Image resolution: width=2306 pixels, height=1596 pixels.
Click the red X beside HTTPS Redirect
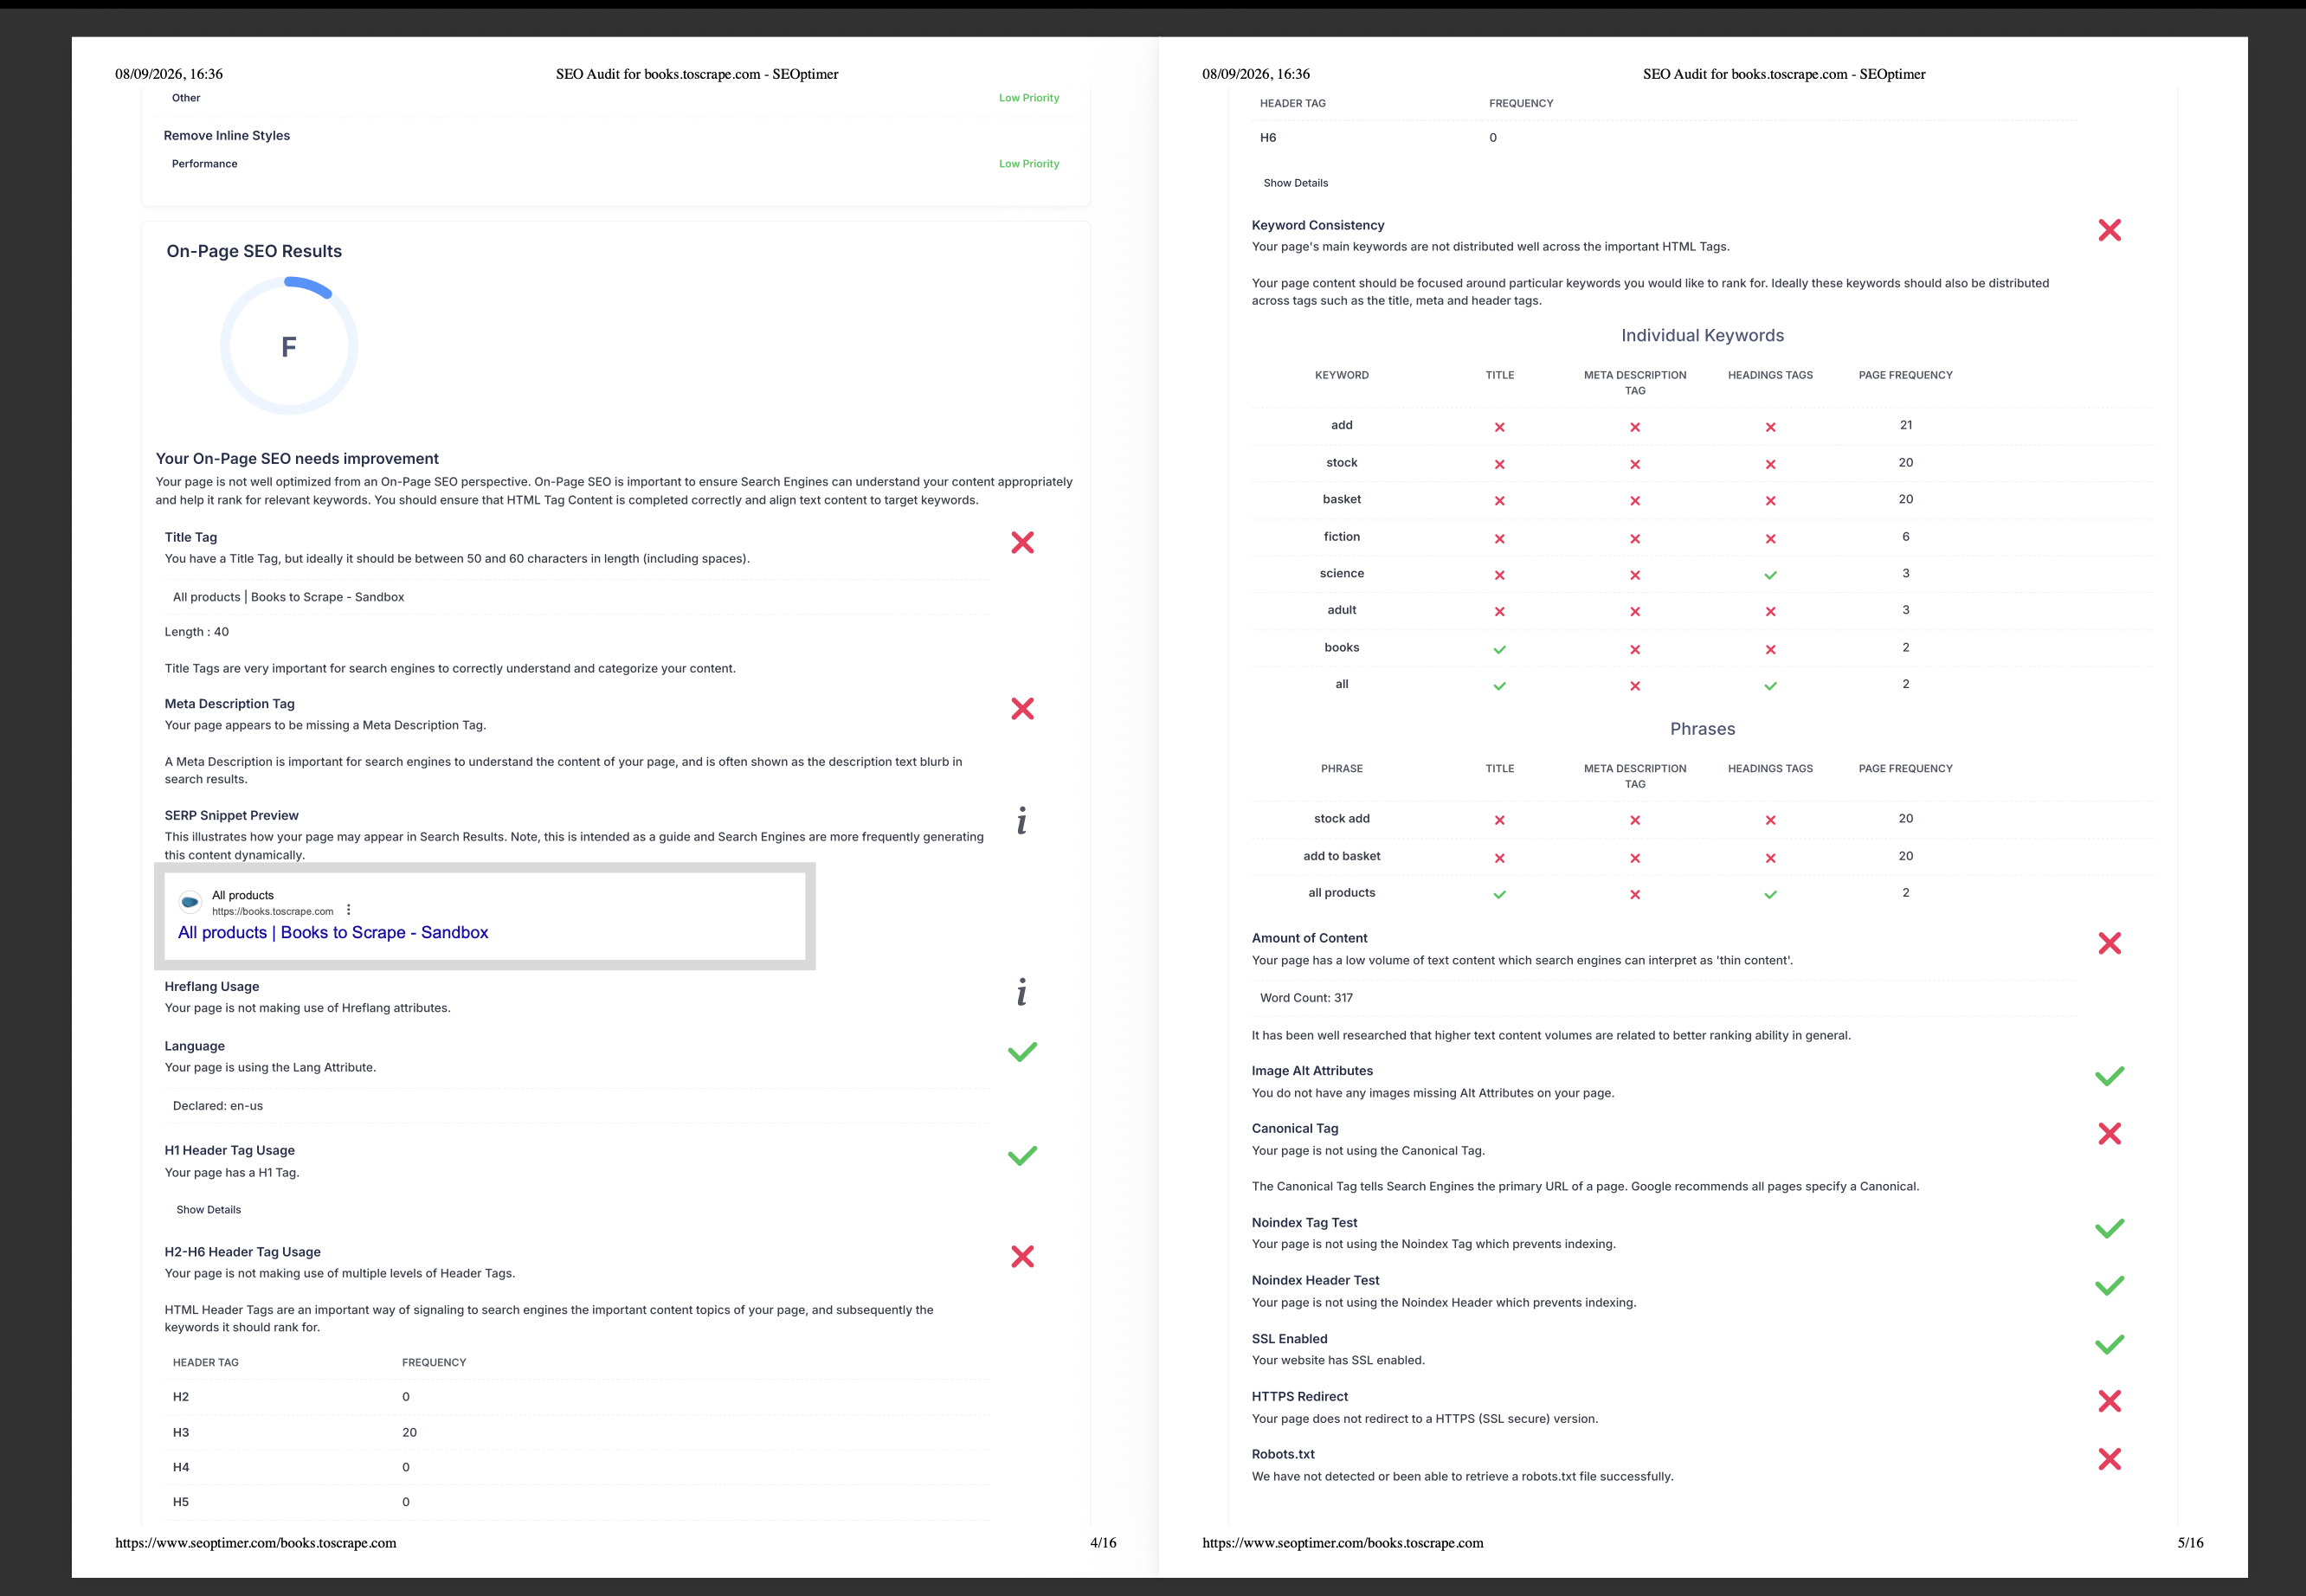coord(2110,1401)
